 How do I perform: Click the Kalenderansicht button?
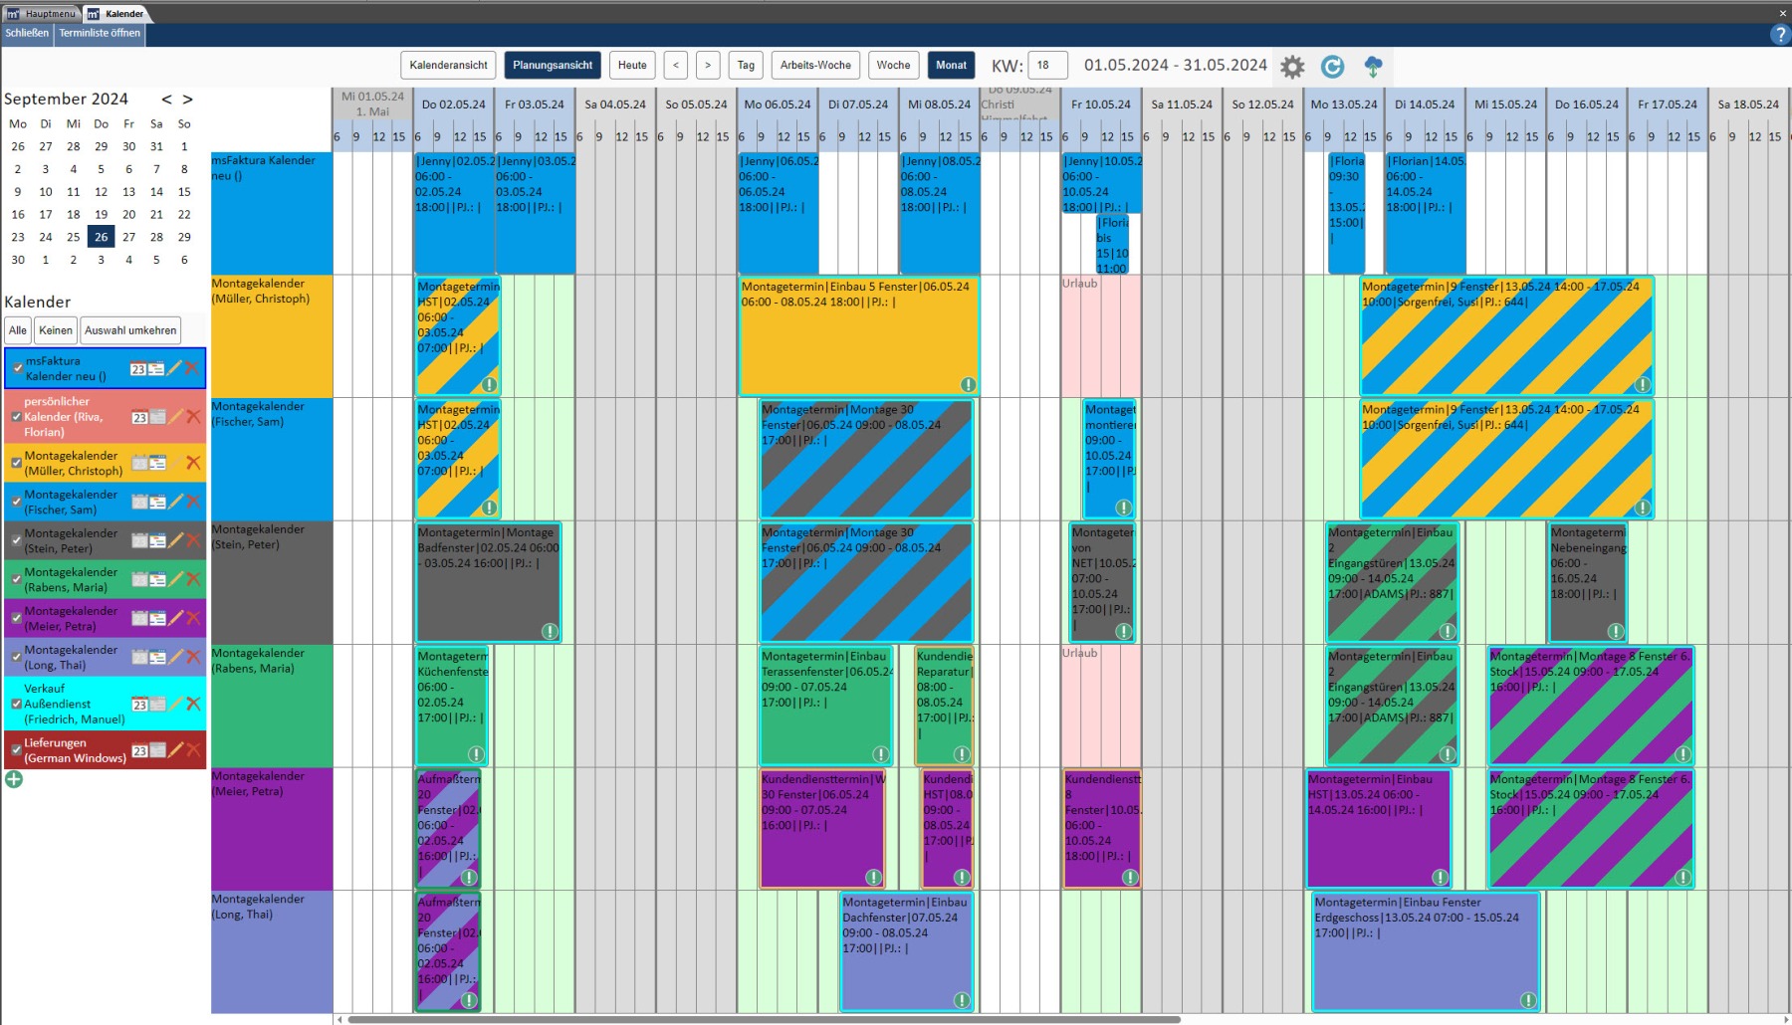[x=448, y=66]
